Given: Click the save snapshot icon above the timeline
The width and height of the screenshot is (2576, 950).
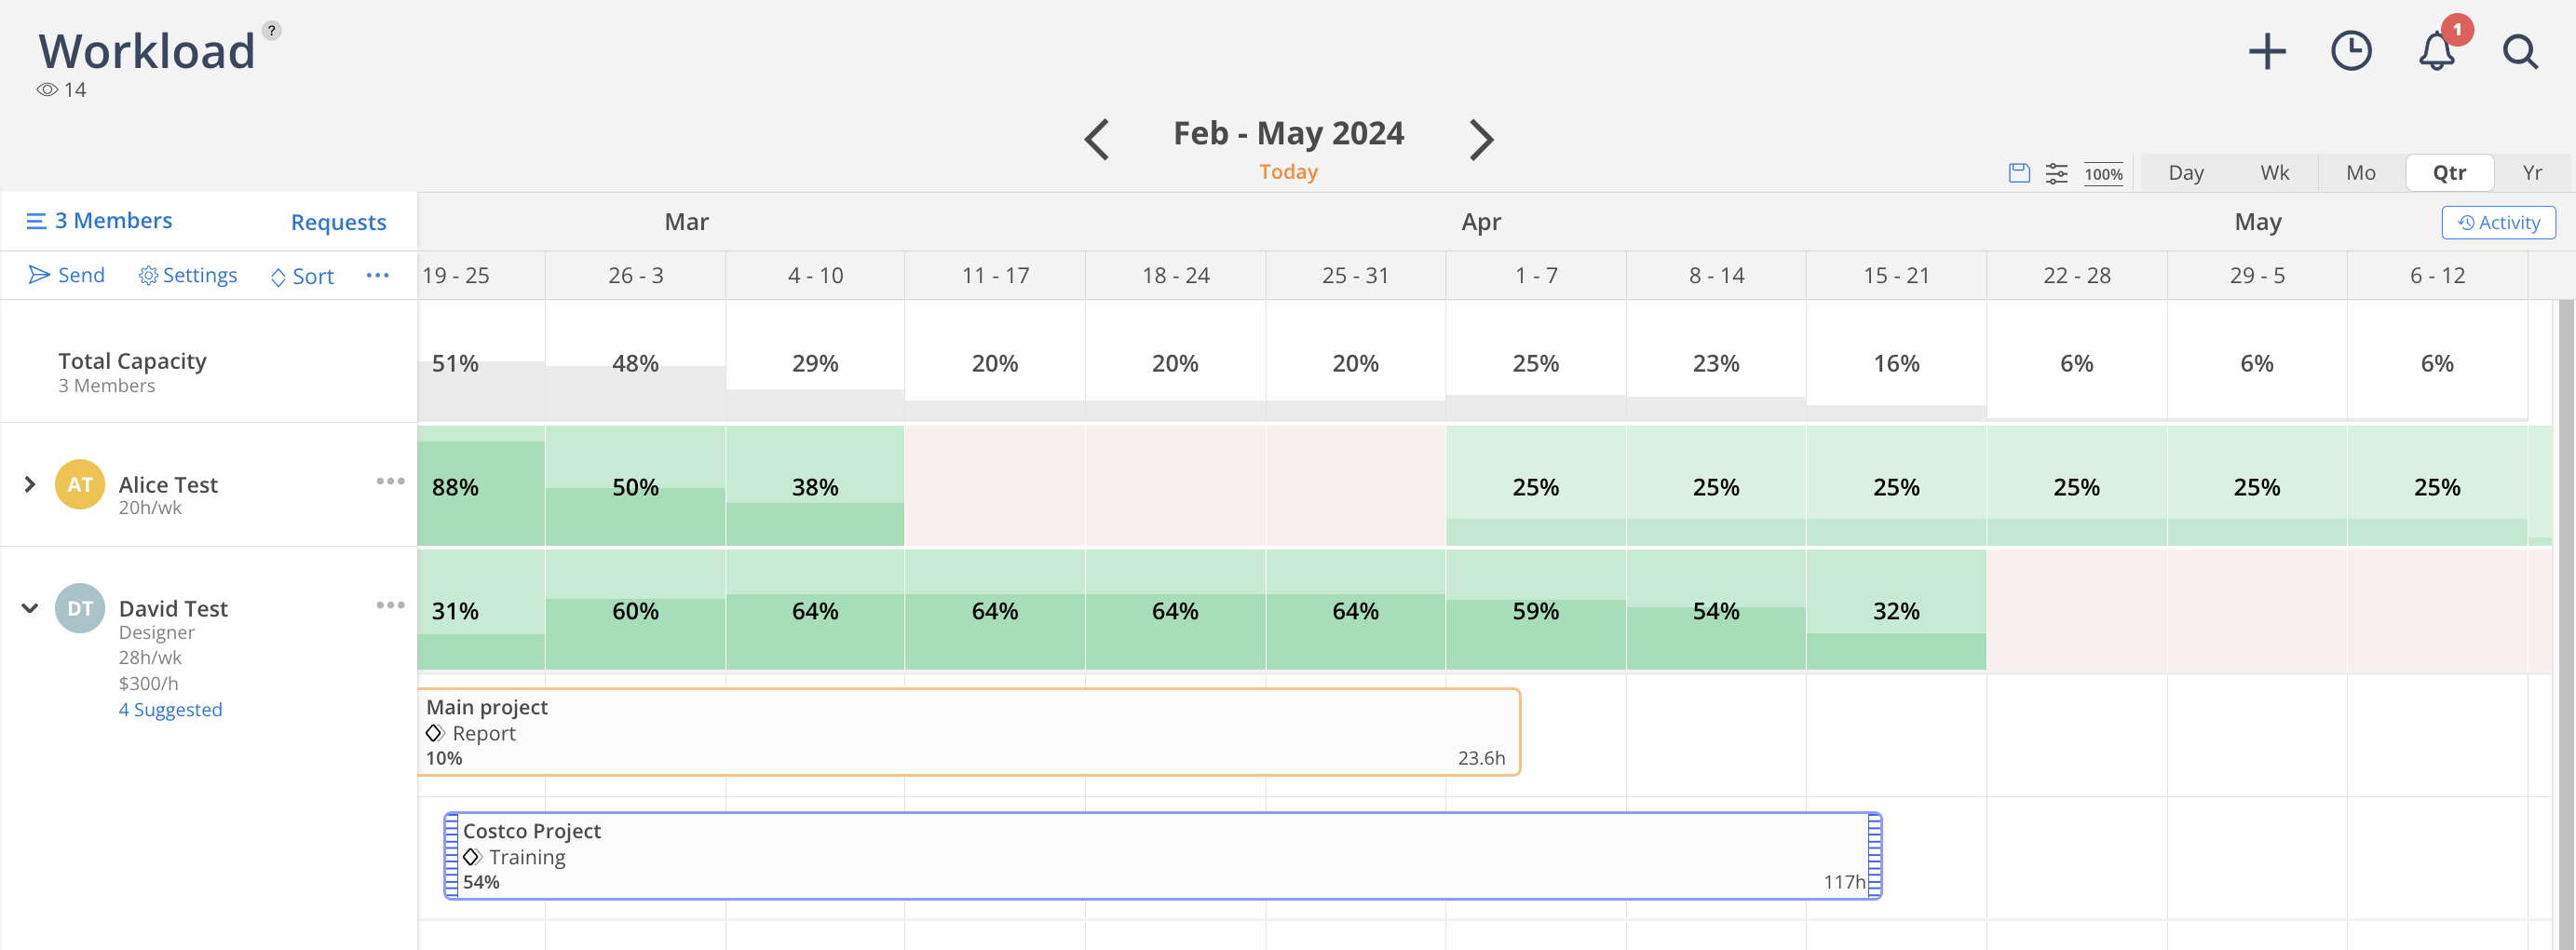Looking at the screenshot, I should pyautogui.click(x=2019, y=172).
